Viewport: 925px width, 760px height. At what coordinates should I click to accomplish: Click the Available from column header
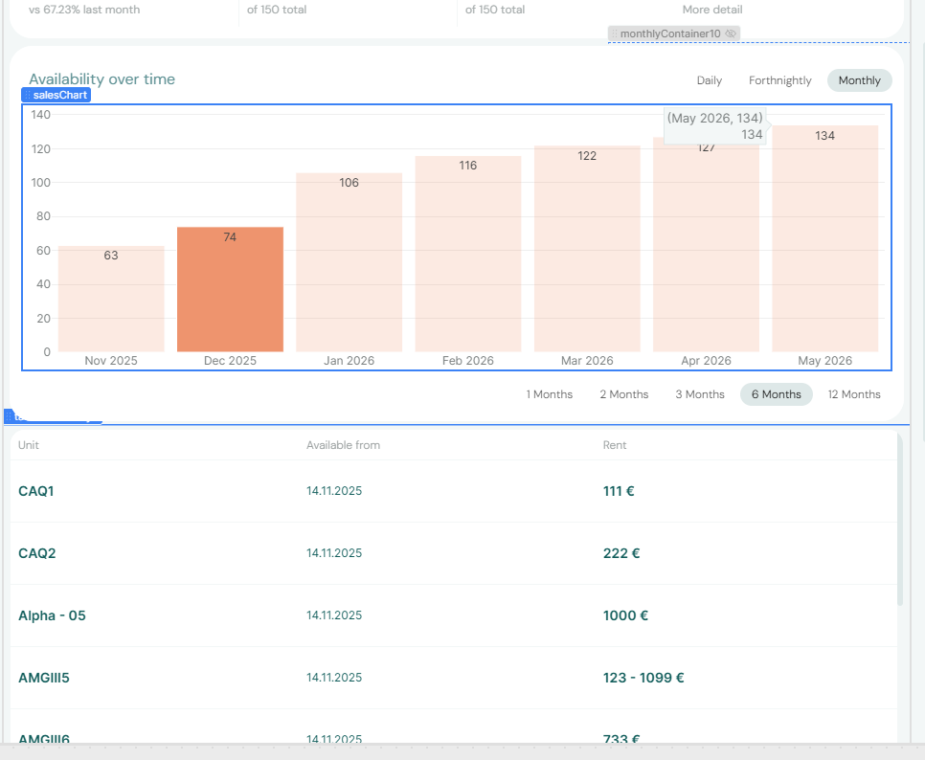point(343,445)
